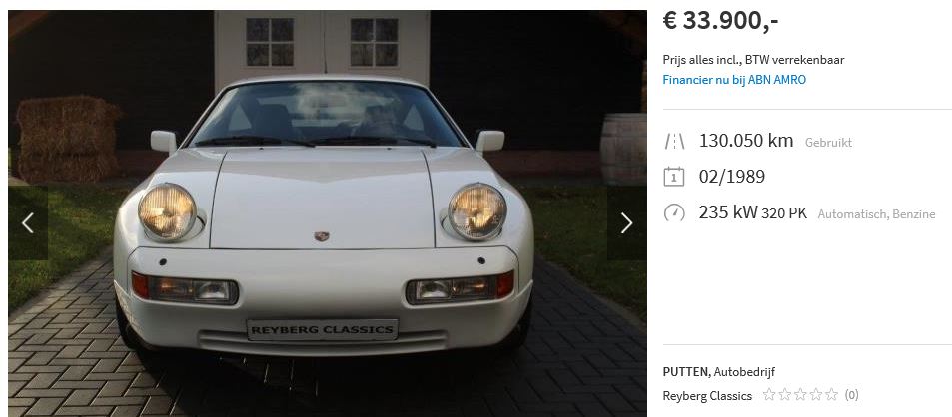
Task: Click the Automatisch, Benzine label
Action: point(876,213)
